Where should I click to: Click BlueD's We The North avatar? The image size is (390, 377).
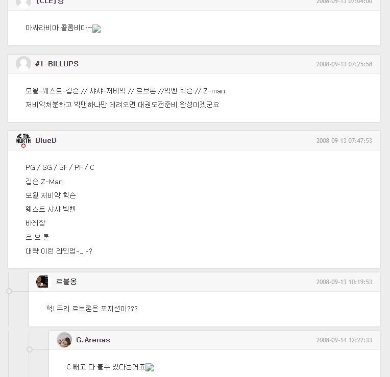pyautogui.click(x=23, y=140)
